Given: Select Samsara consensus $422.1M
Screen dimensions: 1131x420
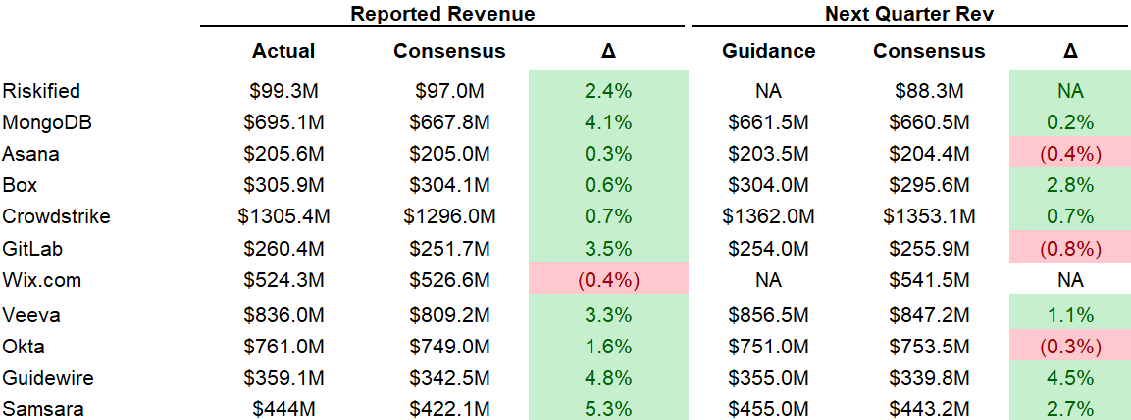Looking at the screenshot, I should pyautogui.click(x=450, y=409).
